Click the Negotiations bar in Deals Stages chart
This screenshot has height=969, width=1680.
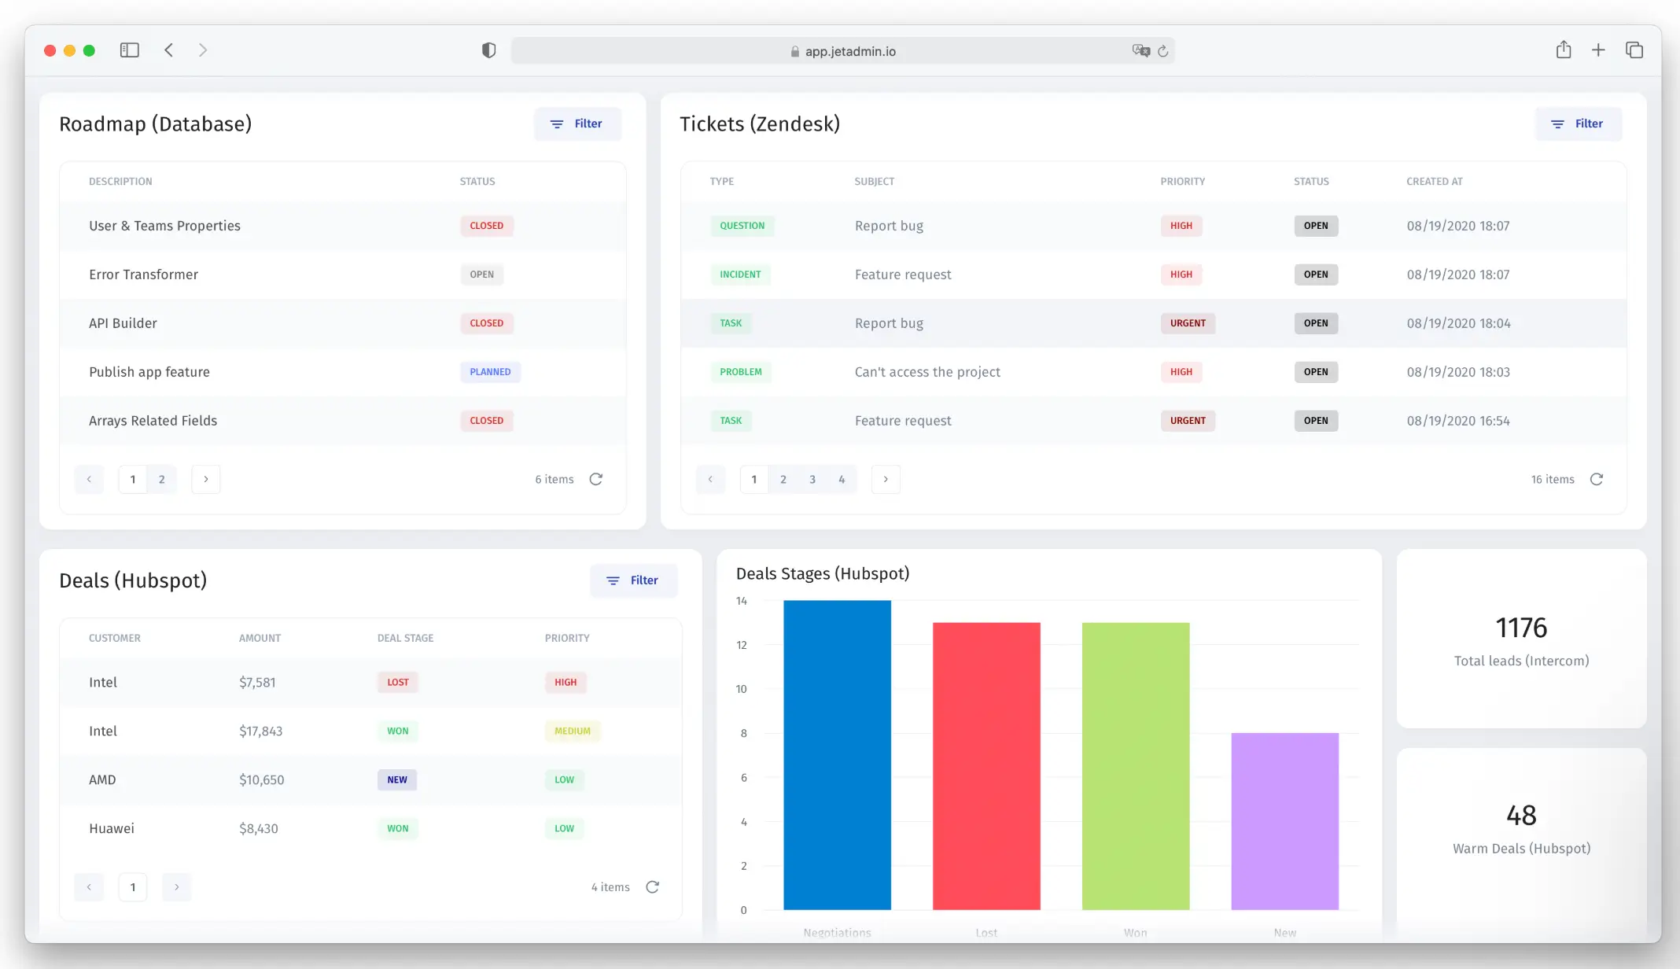[x=837, y=755]
